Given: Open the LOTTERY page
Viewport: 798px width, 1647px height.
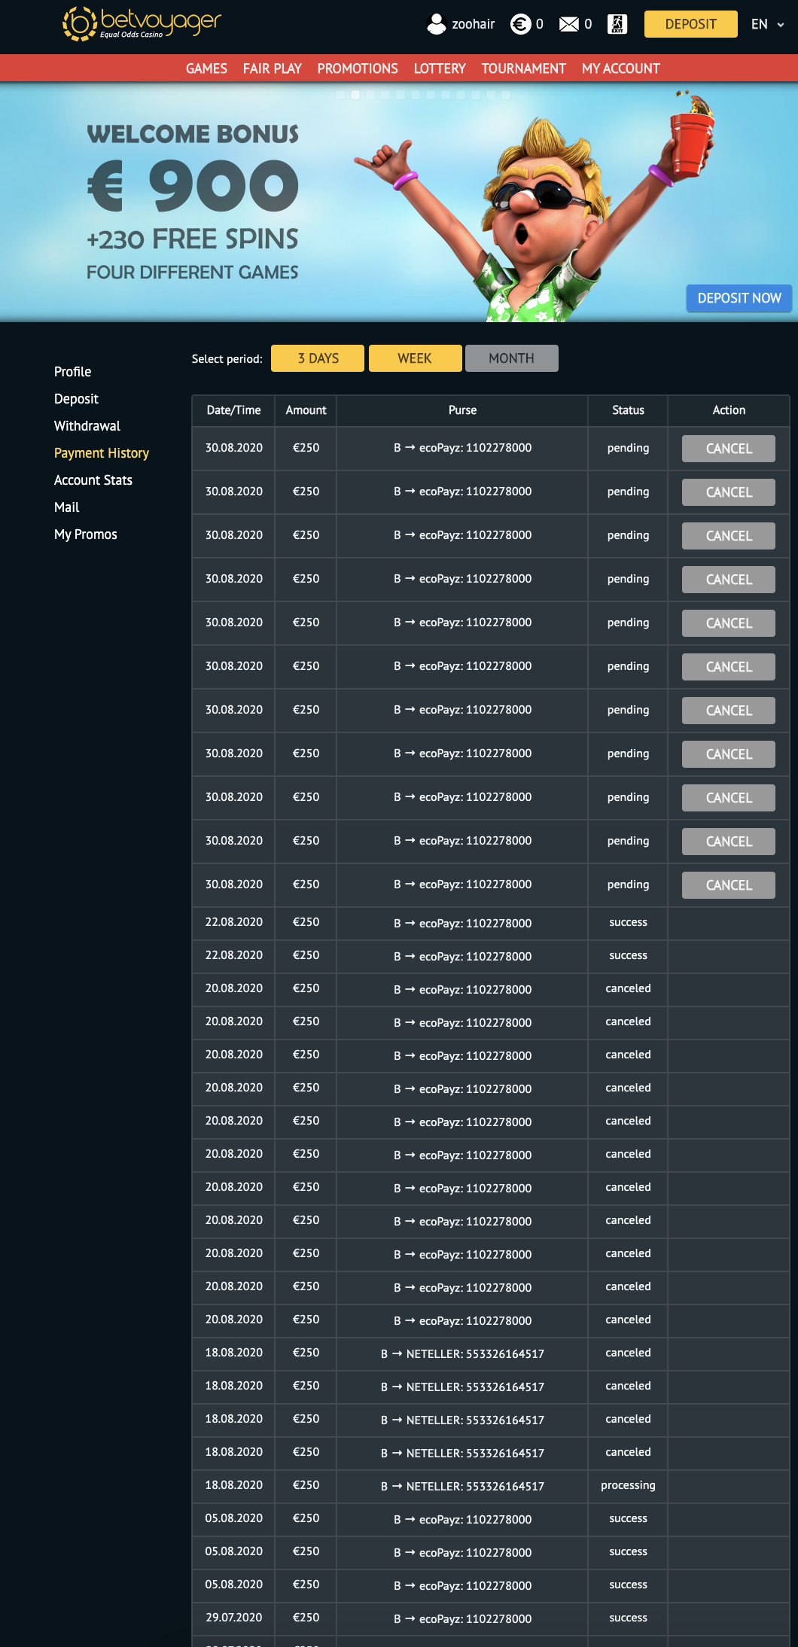Looking at the screenshot, I should coord(440,68).
